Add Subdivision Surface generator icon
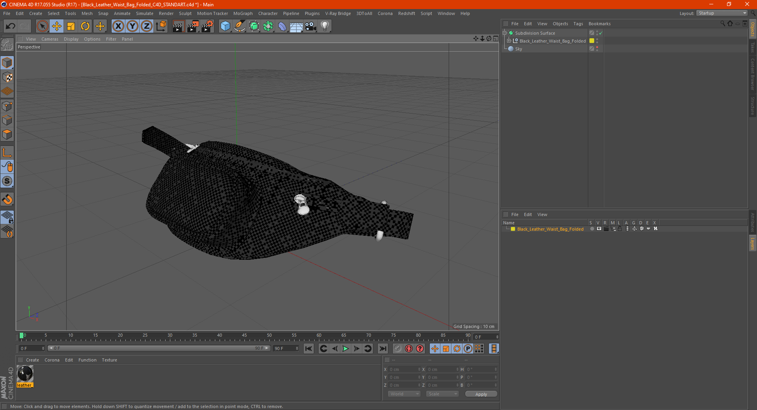 point(254,26)
